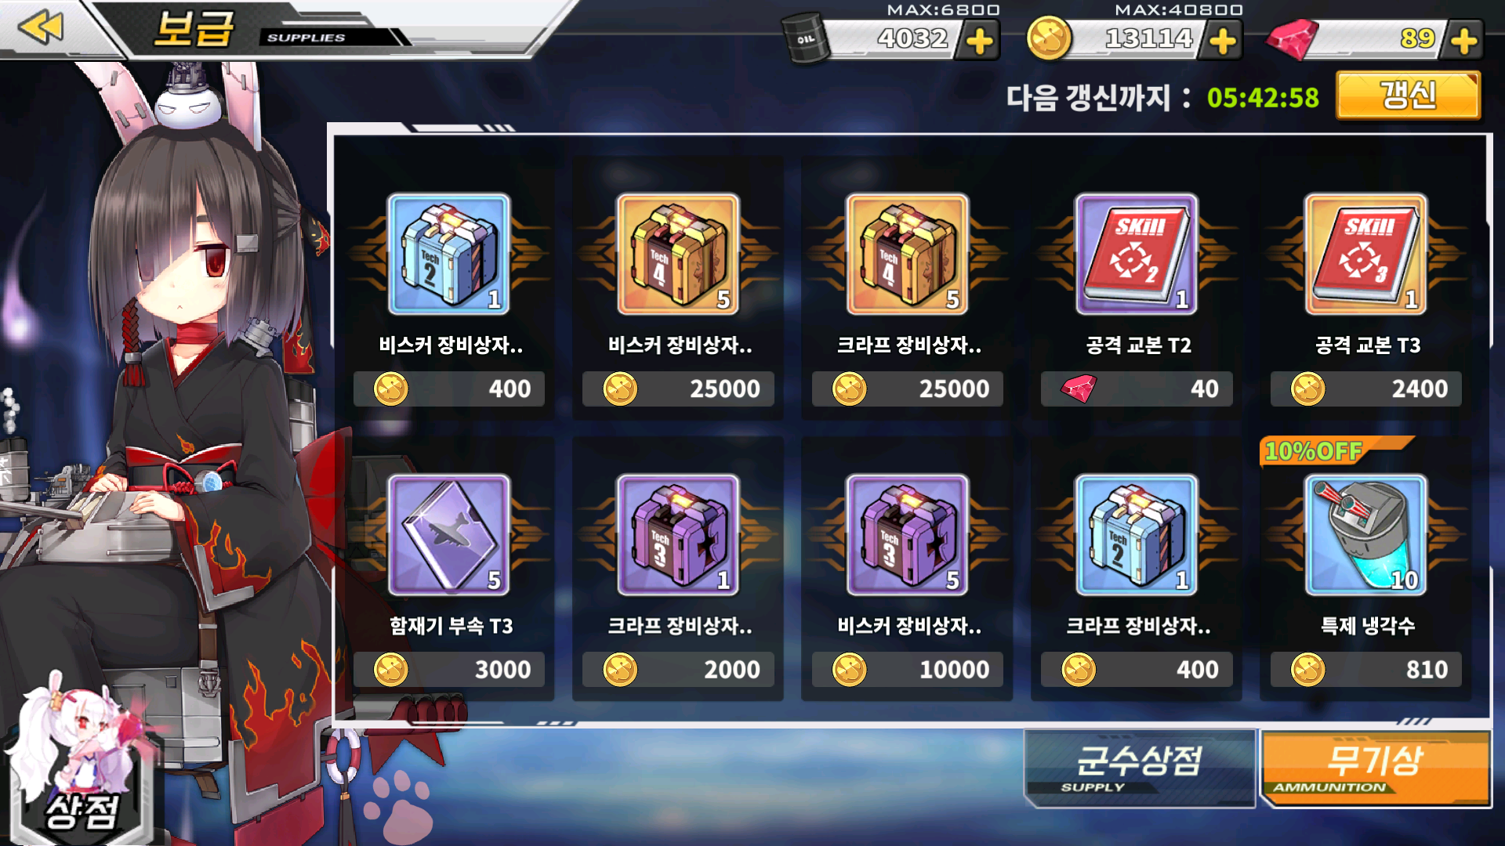The height and width of the screenshot is (846, 1505).
Task: Select the Tech 4 크라프 box for 25000
Action: tap(908, 254)
